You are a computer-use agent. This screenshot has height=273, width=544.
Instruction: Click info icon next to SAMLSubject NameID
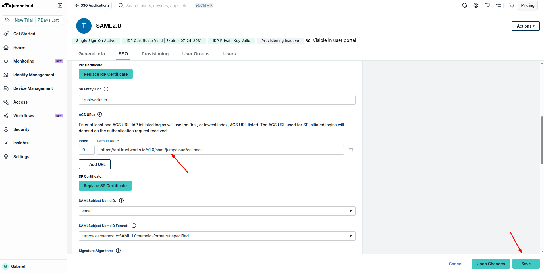tap(121, 200)
